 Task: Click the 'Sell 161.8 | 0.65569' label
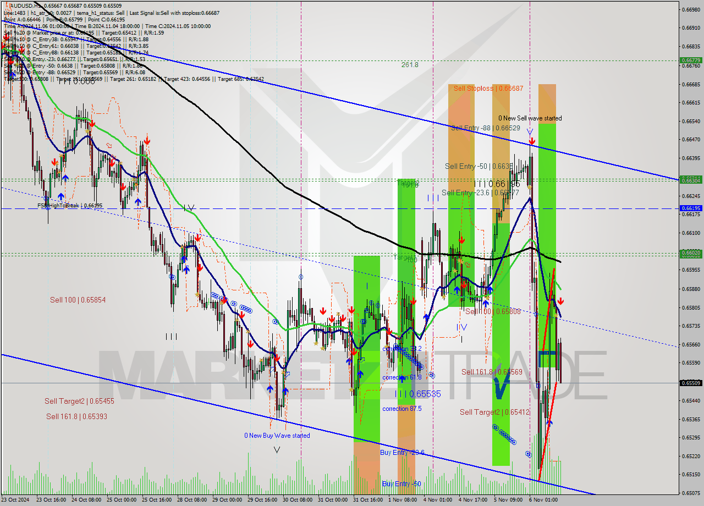coord(492,372)
